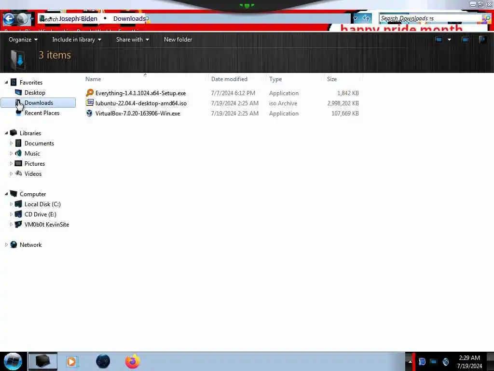Open VM0b0t KevinSite network location
Screen dimensions: 494x371
(x=47, y=224)
